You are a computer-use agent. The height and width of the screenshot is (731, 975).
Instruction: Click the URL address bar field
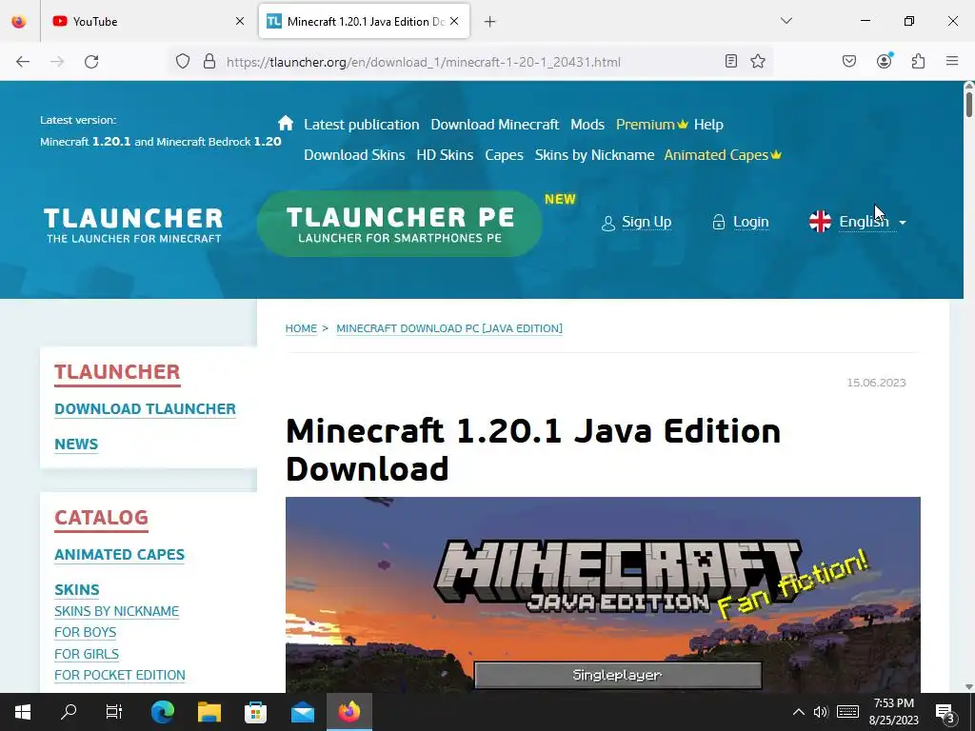click(470, 62)
